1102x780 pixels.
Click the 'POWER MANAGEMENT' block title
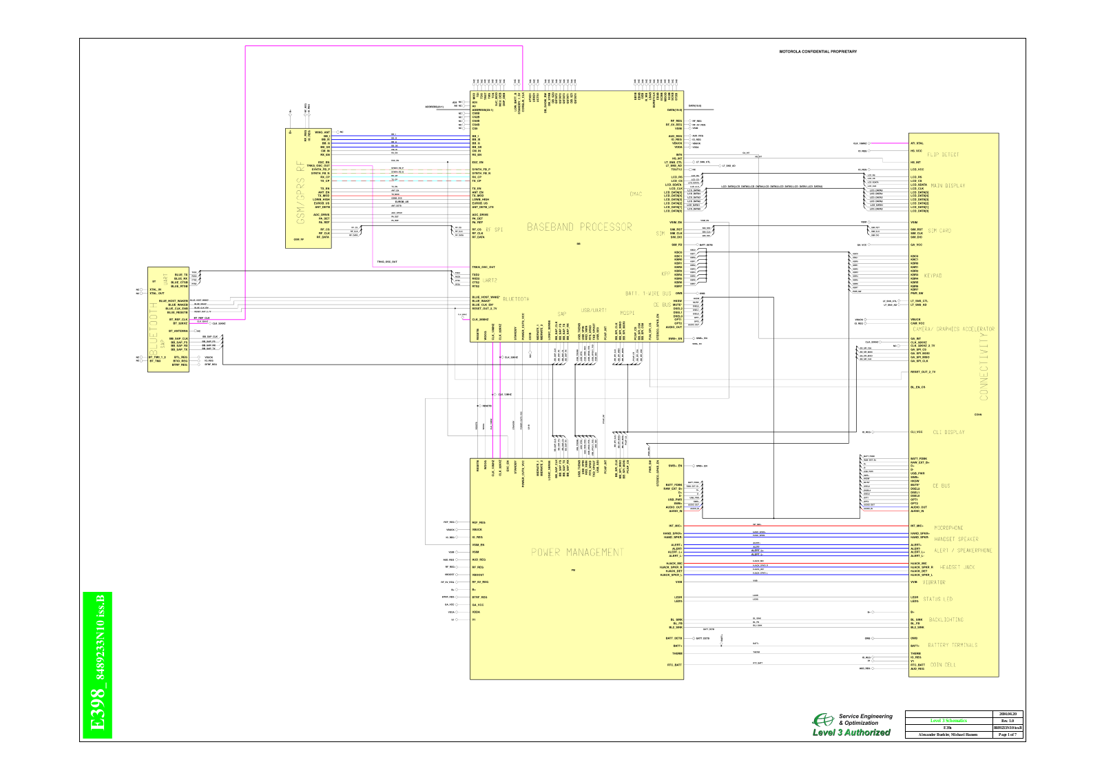[577, 552]
